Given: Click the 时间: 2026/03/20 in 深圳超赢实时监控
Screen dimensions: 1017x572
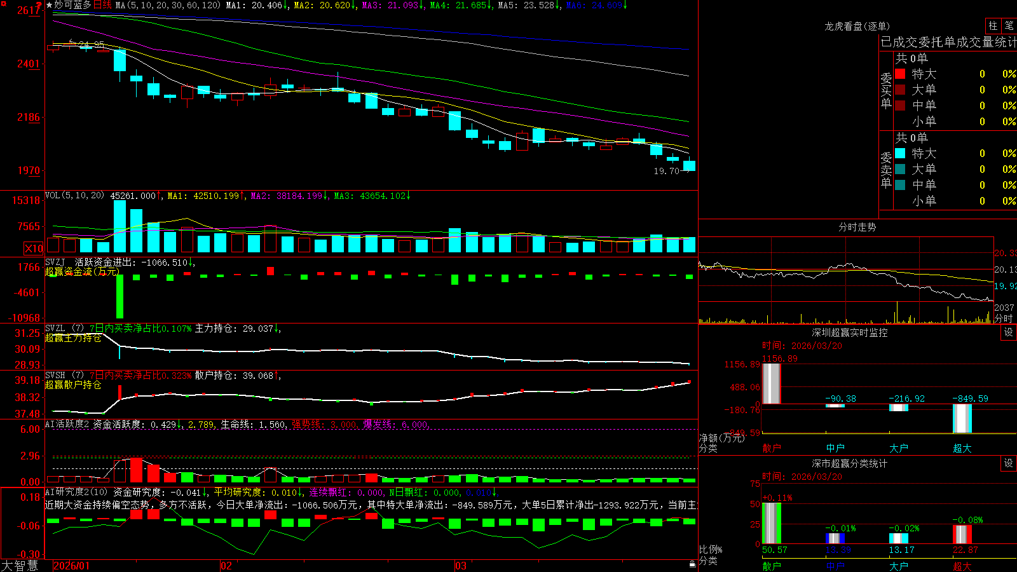Looking at the screenshot, I should [x=802, y=346].
